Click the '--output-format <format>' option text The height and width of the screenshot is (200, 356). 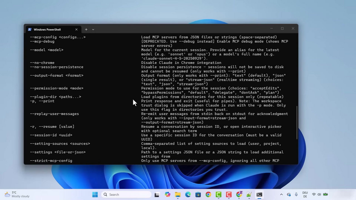point(57,76)
